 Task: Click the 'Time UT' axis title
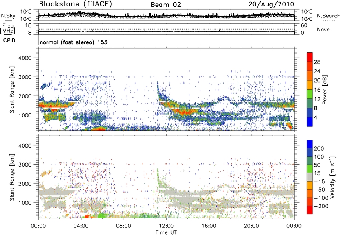point(166,232)
